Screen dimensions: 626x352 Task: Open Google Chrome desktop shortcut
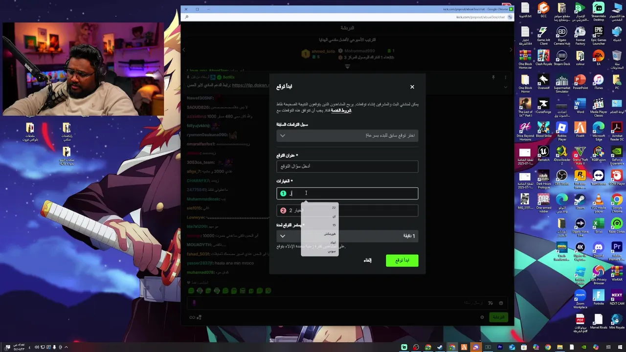coord(617,203)
